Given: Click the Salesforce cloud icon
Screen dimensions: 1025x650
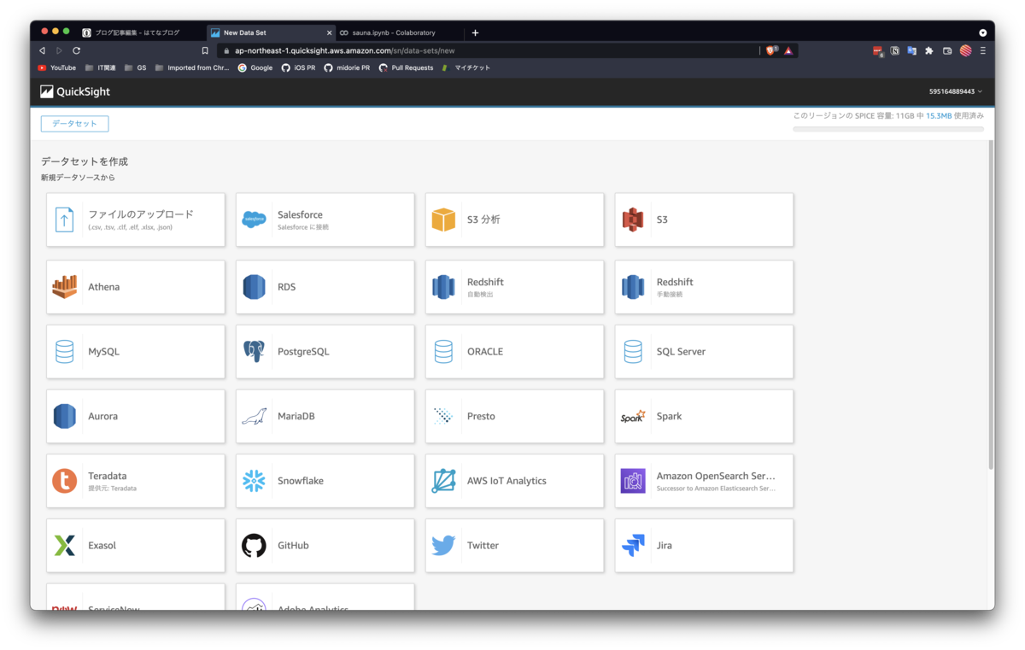Looking at the screenshot, I should coord(255,220).
